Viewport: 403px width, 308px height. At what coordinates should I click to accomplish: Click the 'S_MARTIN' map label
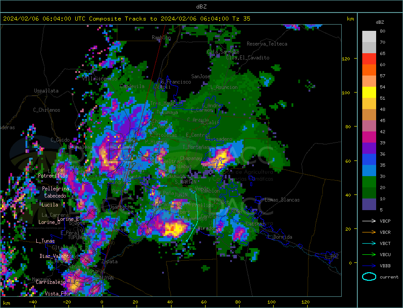pos(185,182)
